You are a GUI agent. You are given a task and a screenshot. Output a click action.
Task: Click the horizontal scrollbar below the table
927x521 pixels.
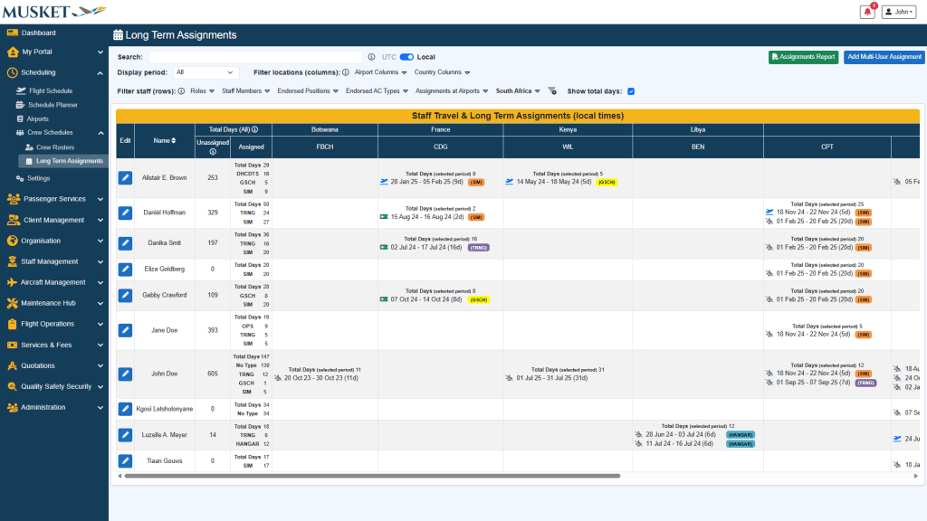click(371, 475)
